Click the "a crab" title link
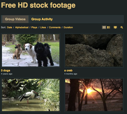Viewport: 127px width, 114px height. 68,71
